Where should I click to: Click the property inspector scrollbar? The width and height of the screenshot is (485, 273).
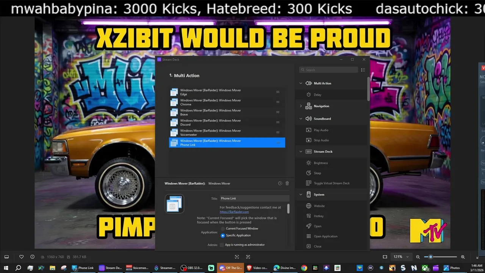[x=288, y=209]
